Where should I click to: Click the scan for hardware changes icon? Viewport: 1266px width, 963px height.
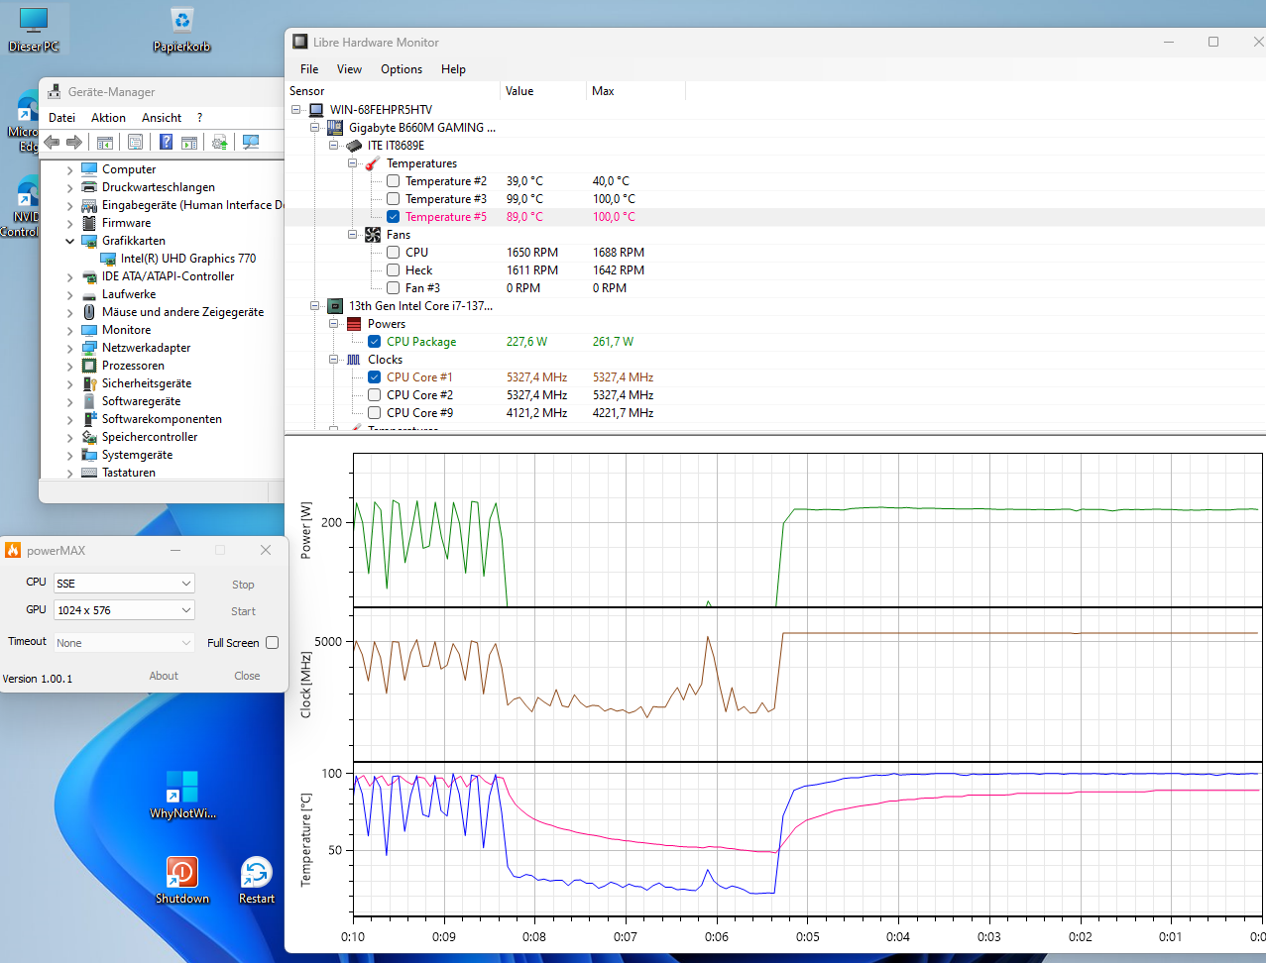point(251,142)
